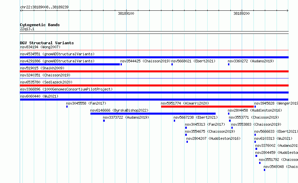The image size is (298, 183).
Task: Click the chr22:38189008..38189239 coordinate label
Action: click(44, 7)
